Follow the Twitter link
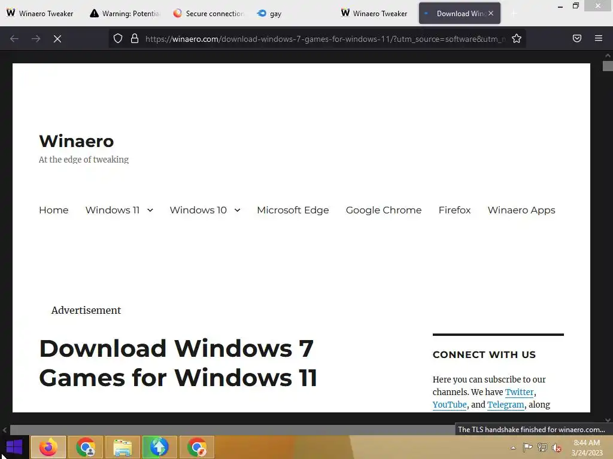The width and height of the screenshot is (613, 459). pyautogui.click(x=519, y=392)
